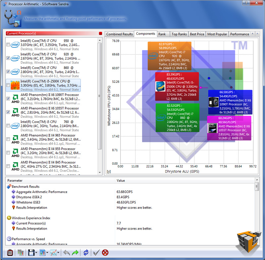Open the Top Ranks tab
Viewport: 265px width, 260px height.
[179, 34]
